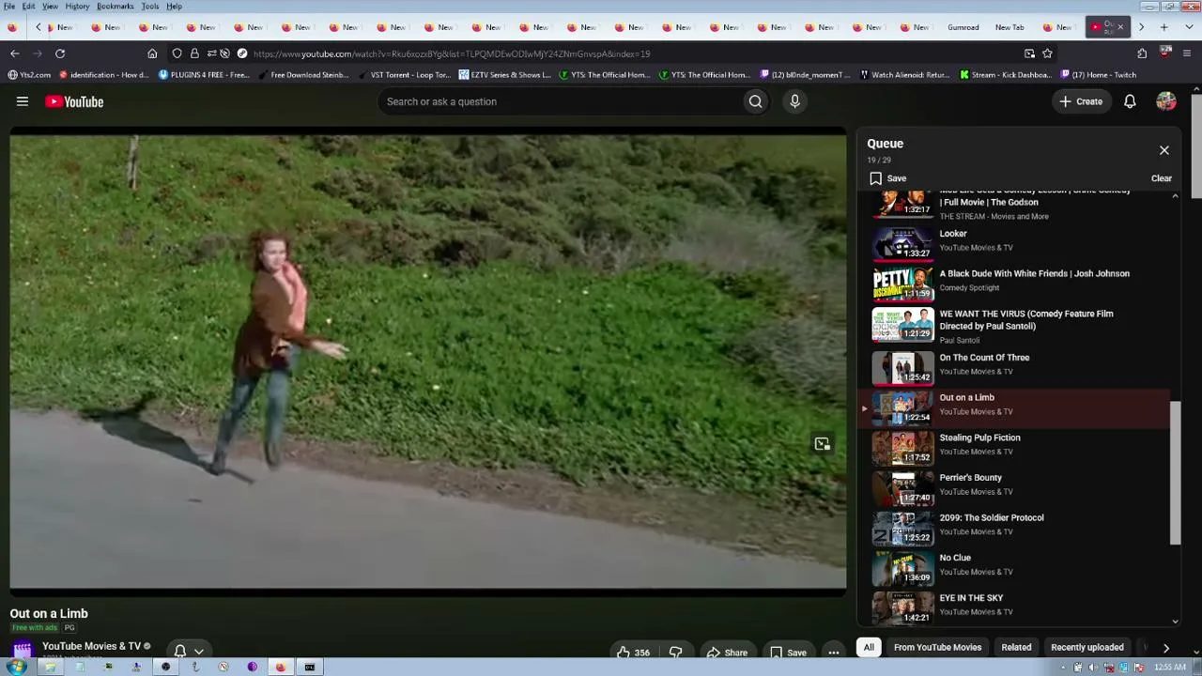Bookmark this page with the star
Screen dimensions: 1202x676
(x=1047, y=54)
